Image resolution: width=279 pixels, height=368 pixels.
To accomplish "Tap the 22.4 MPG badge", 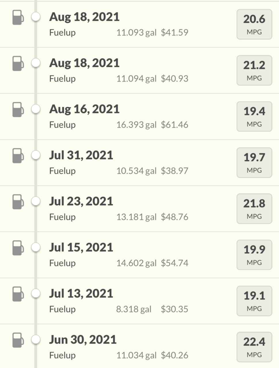I will pyautogui.click(x=254, y=347).
